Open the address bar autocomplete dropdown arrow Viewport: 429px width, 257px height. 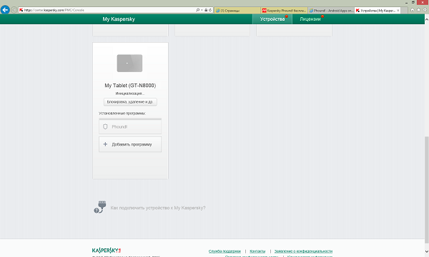[202, 10]
